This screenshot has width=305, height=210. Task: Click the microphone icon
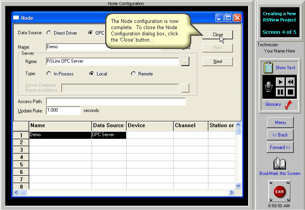click(269, 87)
